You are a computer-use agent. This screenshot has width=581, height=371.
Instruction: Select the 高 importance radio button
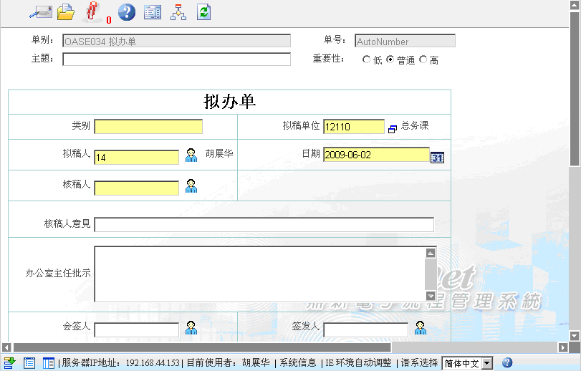(423, 60)
